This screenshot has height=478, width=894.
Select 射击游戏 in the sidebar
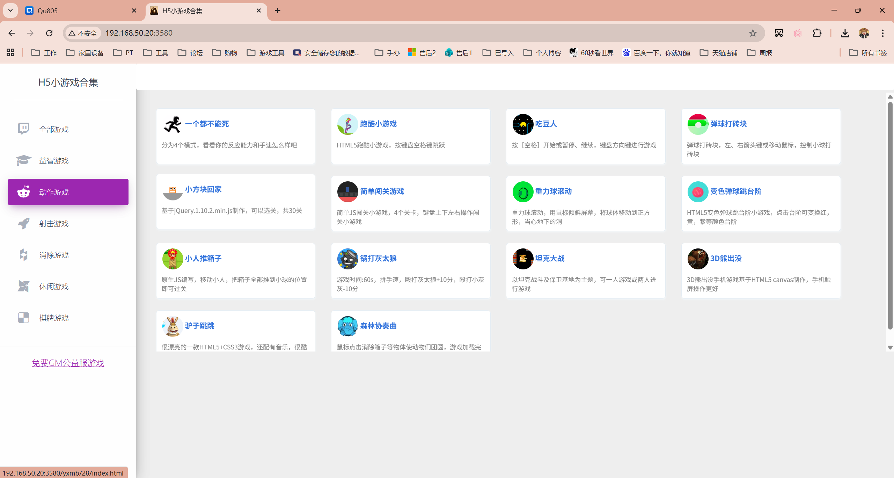[x=54, y=224]
